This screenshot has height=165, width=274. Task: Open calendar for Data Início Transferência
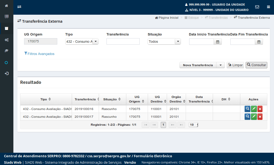pos(218,42)
